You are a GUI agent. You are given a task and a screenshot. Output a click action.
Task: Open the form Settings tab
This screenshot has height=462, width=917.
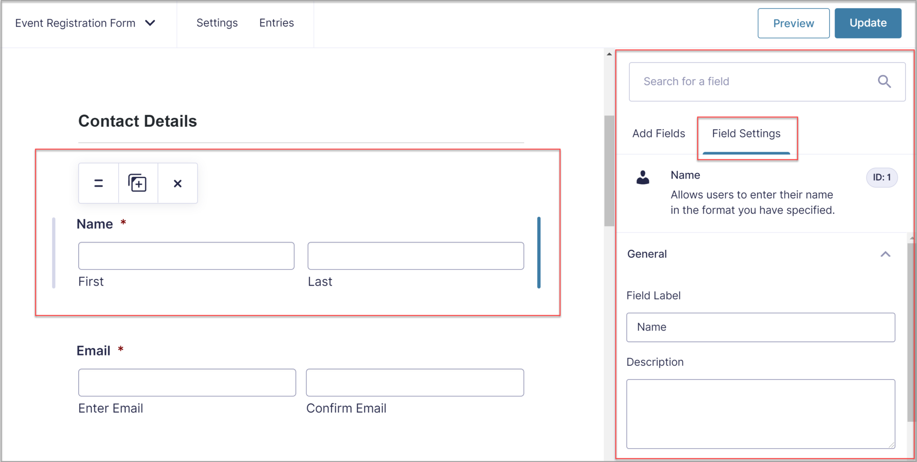click(217, 22)
